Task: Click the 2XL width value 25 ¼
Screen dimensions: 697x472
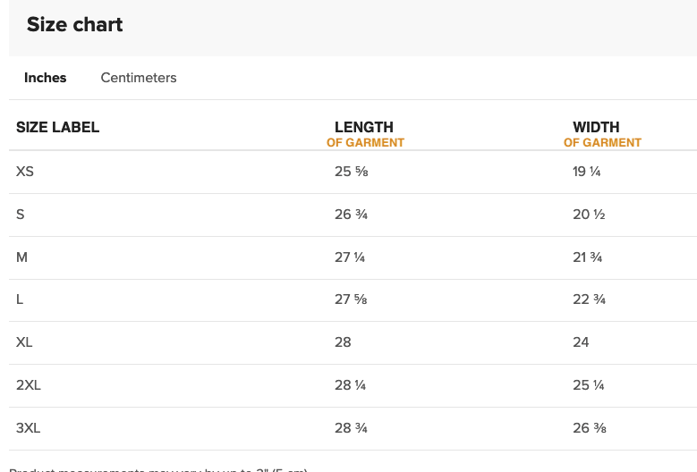Action: coord(588,385)
